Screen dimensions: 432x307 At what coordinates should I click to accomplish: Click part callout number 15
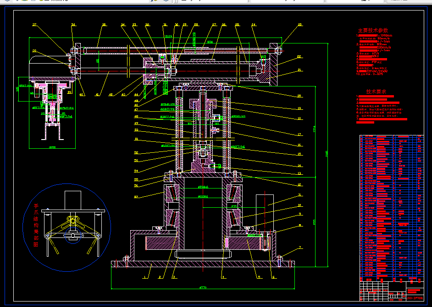pyautogui.click(x=299, y=154)
